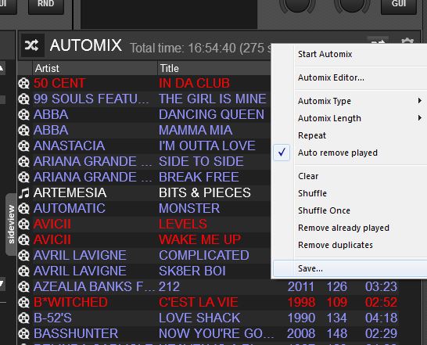Click BPM value 109 for B*WITCHED
427x345 pixels.
[337, 302]
